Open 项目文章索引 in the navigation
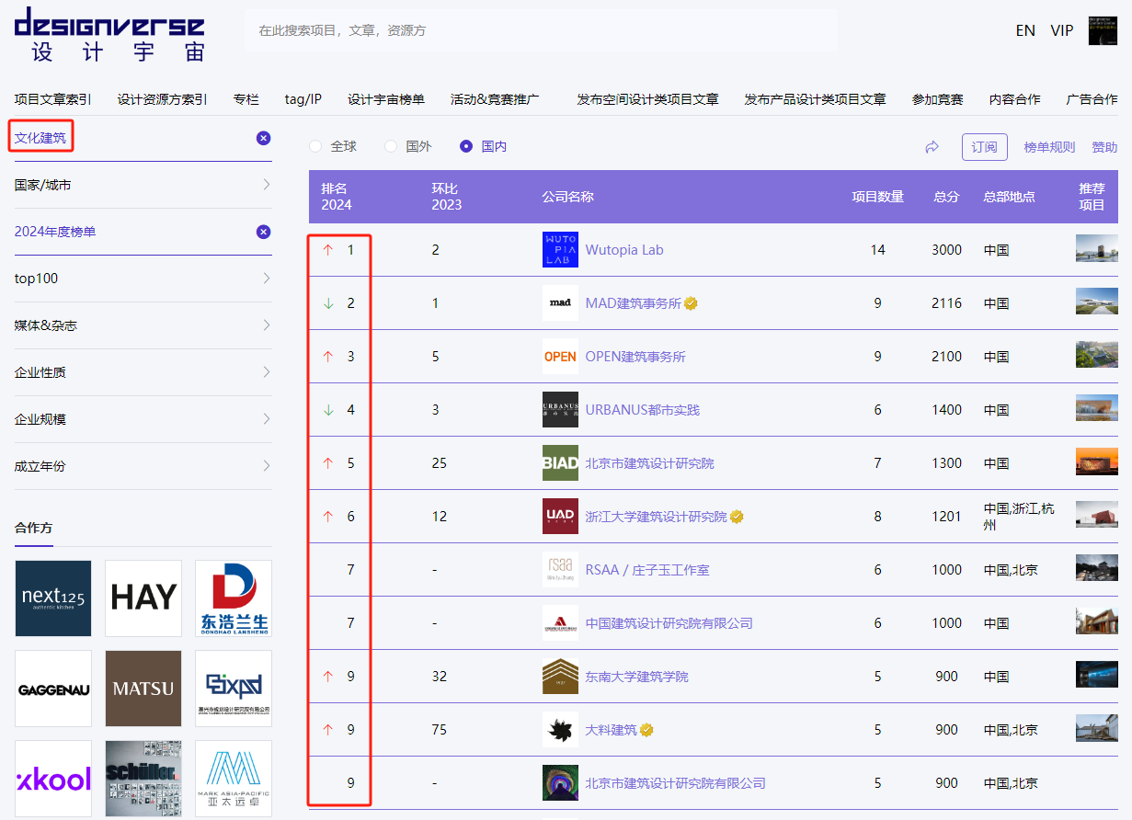The width and height of the screenshot is (1132, 820). [x=53, y=99]
